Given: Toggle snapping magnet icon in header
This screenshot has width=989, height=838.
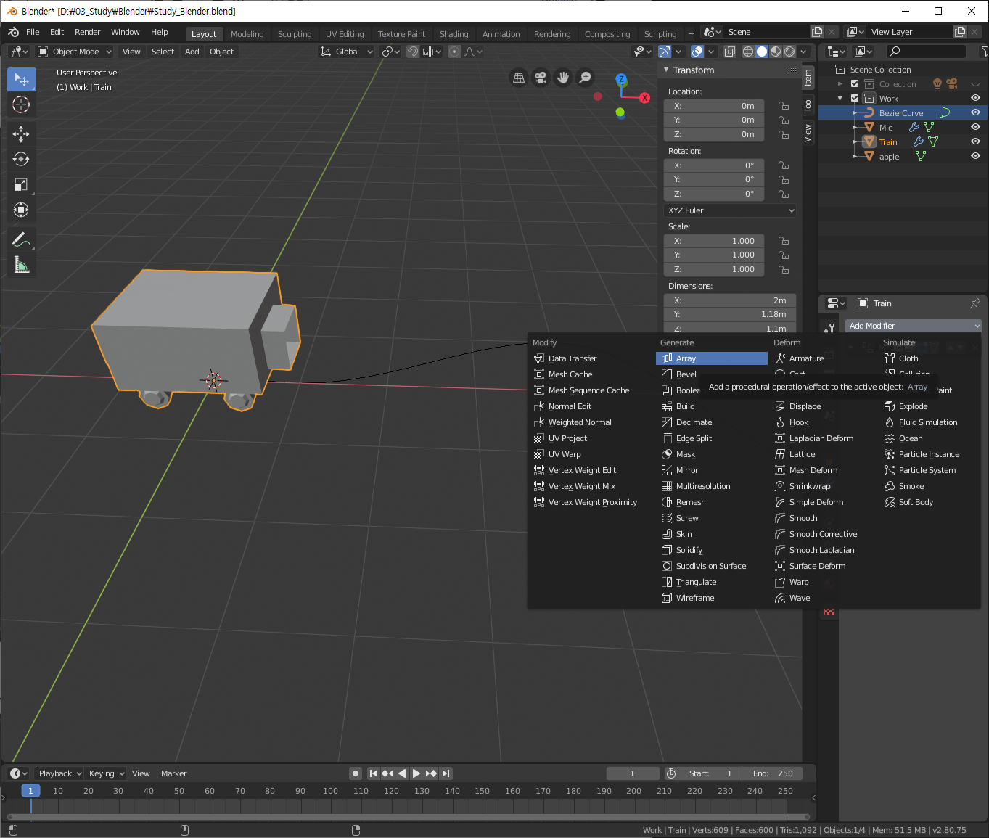Looking at the screenshot, I should (413, 52).
